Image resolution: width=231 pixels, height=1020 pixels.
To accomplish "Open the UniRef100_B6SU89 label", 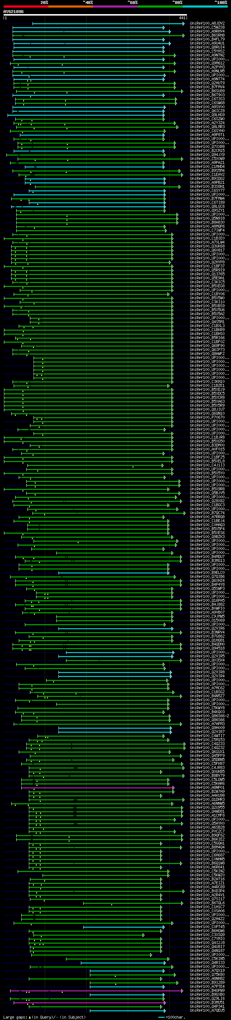I will 207,91.
